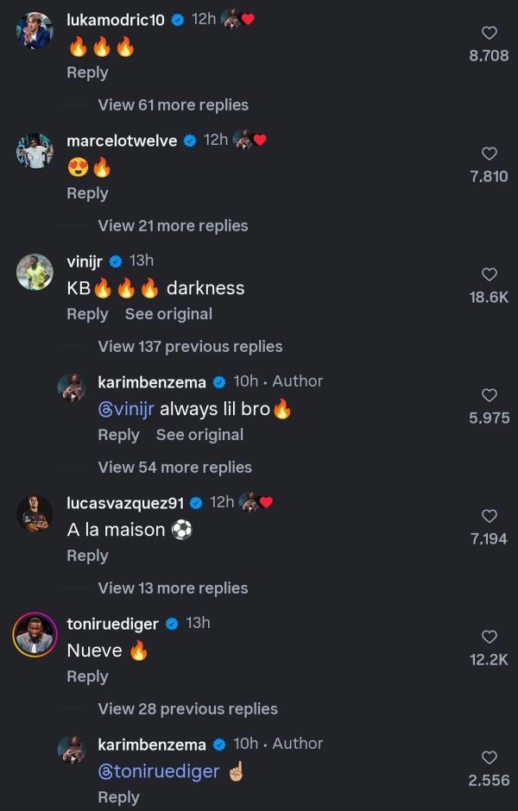Reply to vinijr's comment
This screenshot has width=518, height=811.
click(87, 314)
